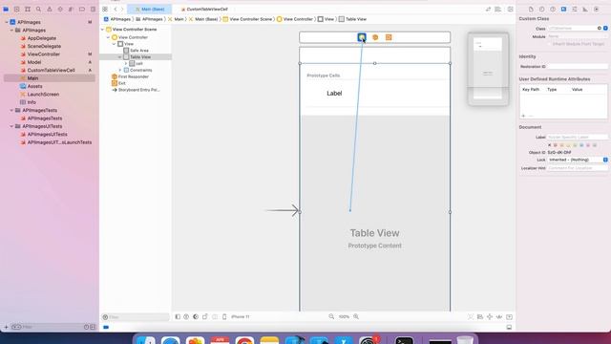Open the Quick Help inspector
The height and width of the screenshot is (344, 611).
click(x=553, y=9)
